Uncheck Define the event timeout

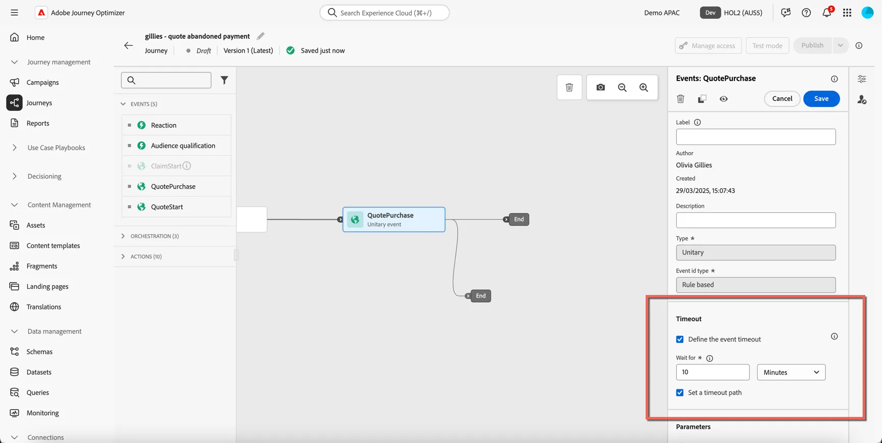pyautogui.click(x=680, y=339)
